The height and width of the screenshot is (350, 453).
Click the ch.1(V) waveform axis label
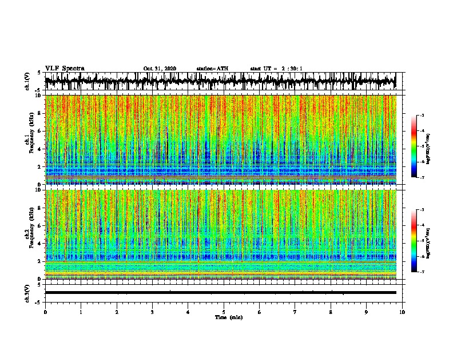pyautogui.click(x=27, y=81)
